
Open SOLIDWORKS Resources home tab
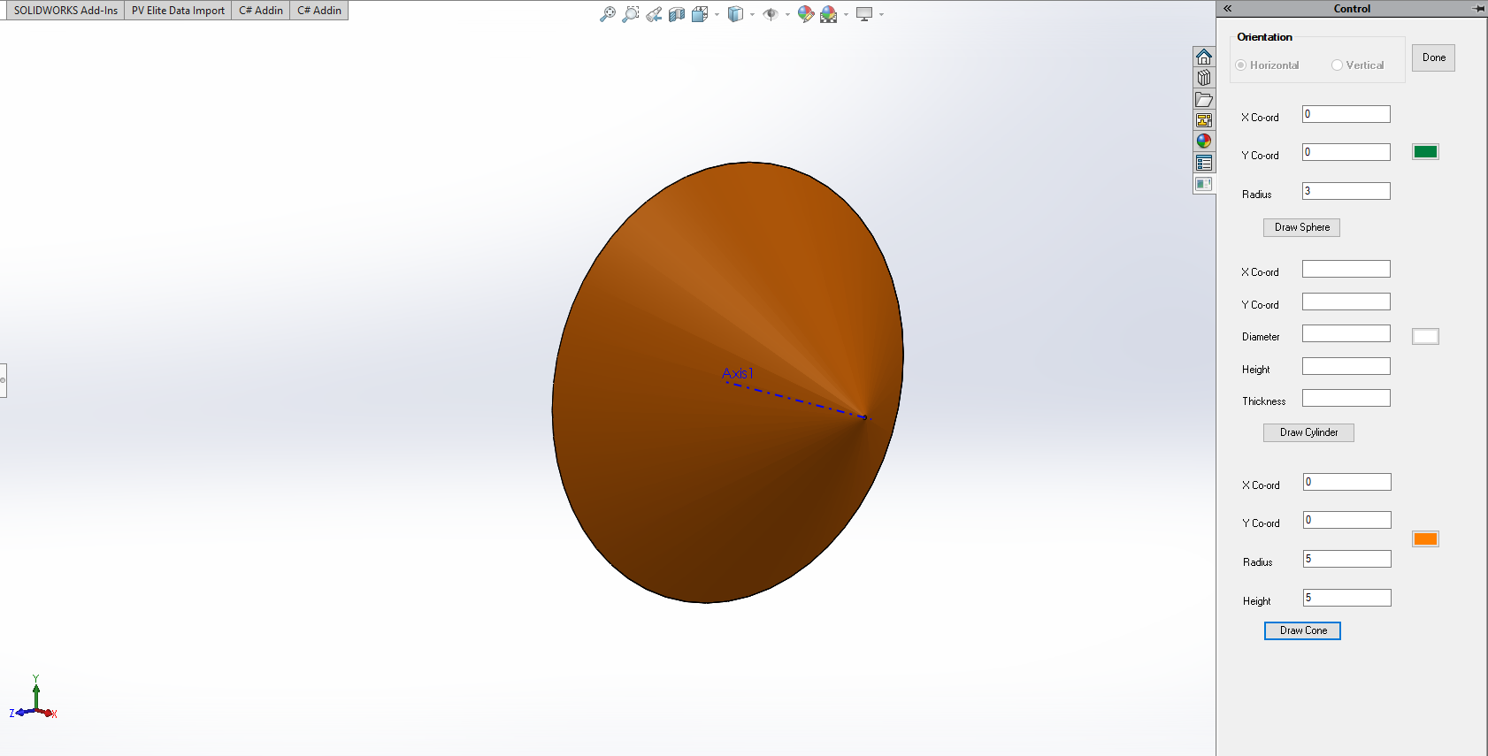tap(1204, 57)
